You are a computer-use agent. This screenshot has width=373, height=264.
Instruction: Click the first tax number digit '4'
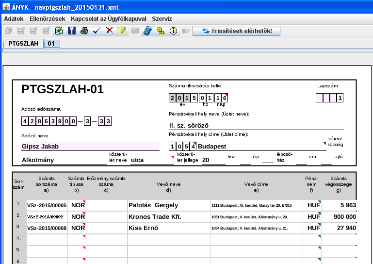(25, 121)
